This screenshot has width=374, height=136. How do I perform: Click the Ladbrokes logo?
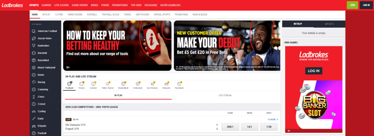(12, 5)
